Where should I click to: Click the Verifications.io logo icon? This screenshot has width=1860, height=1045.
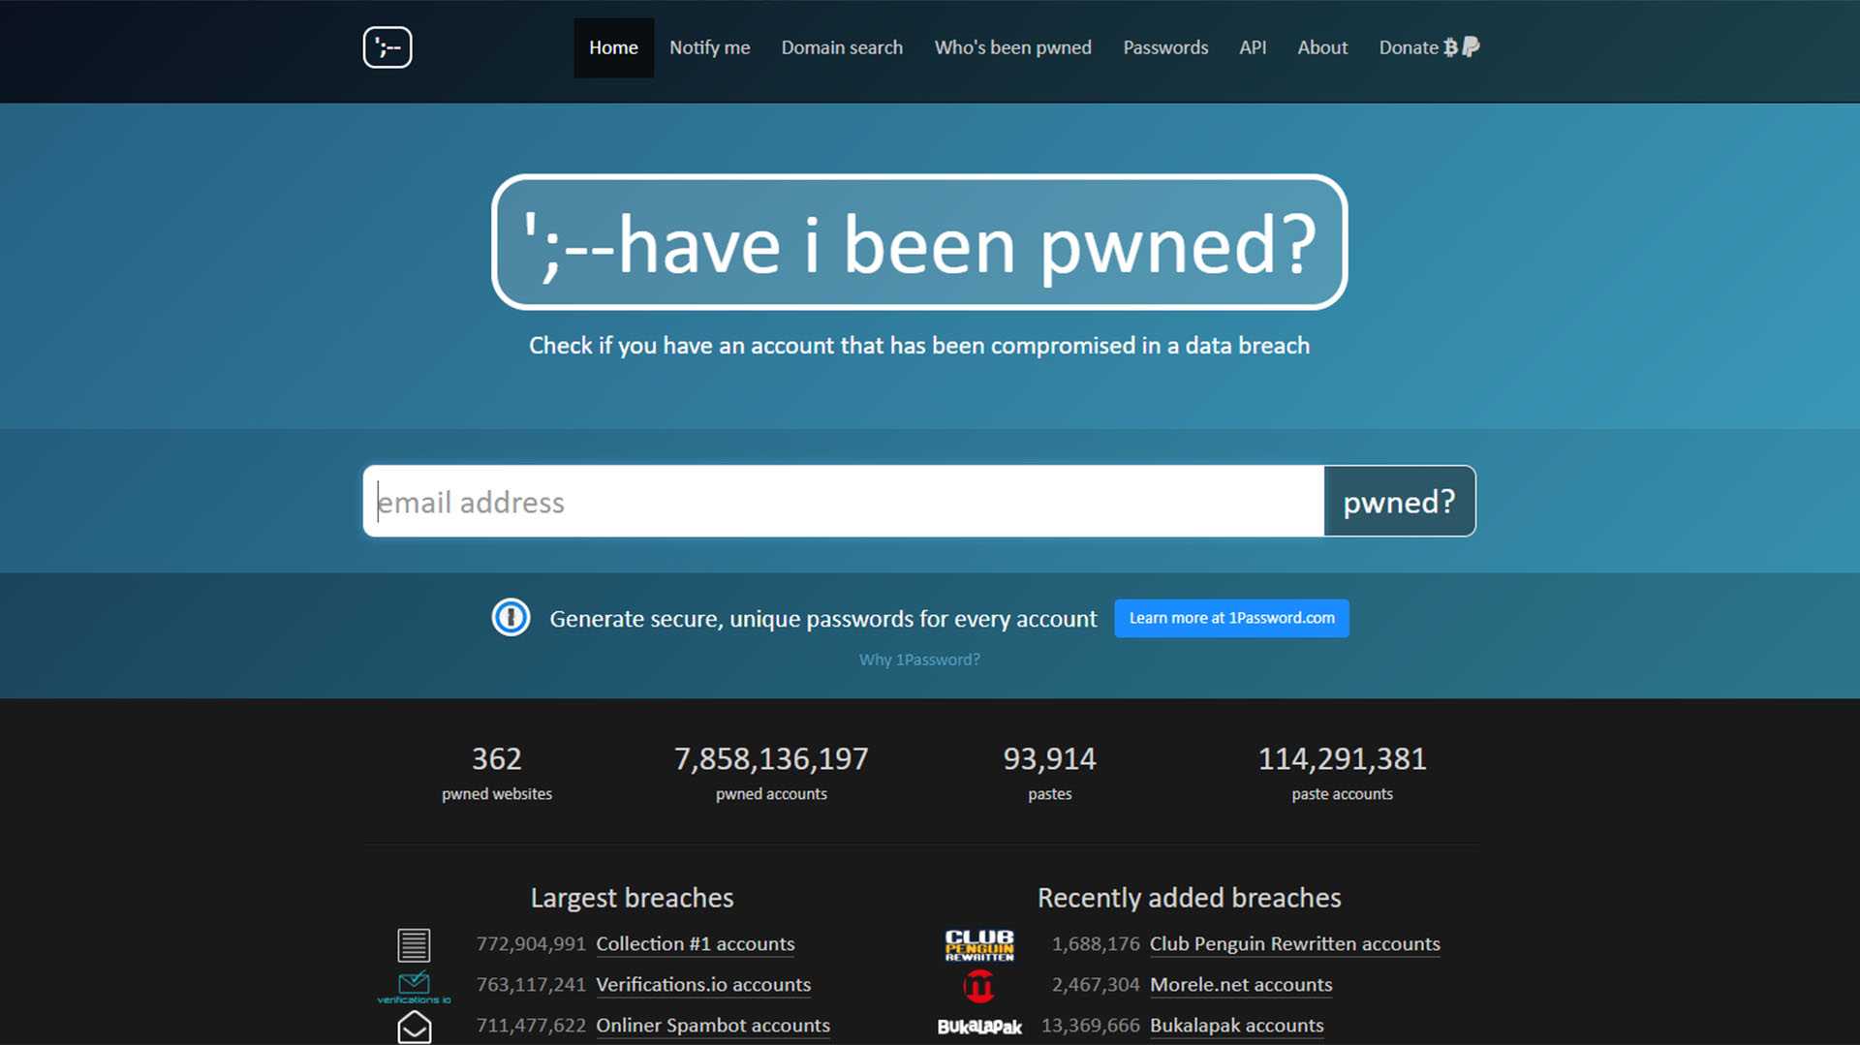[x=414, y=986]
